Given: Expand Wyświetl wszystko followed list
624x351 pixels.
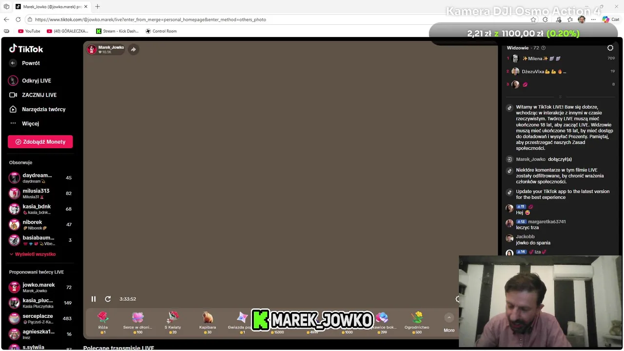Looking at the screenshot, I should pos(32,254).
